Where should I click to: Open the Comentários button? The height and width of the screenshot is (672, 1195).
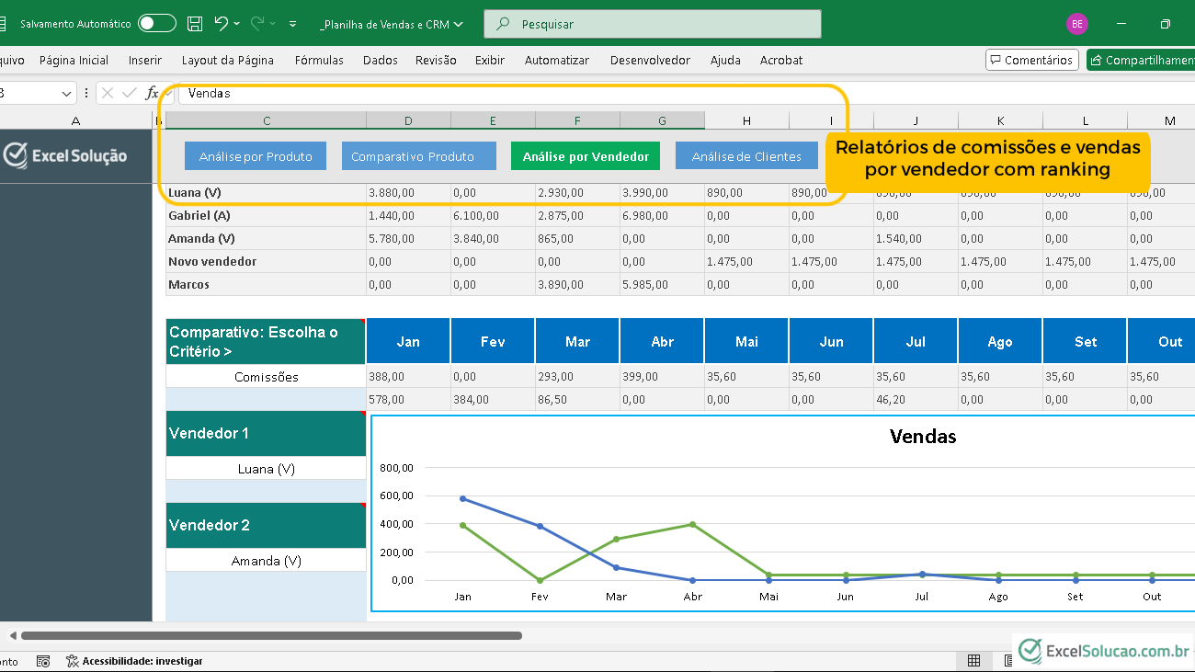(x=1031, y=60)
